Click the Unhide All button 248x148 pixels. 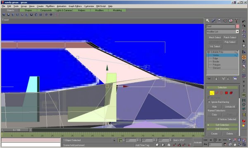tap(230, 106)
